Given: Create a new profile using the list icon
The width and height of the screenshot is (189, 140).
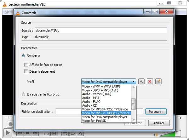Looking at the screenshot, I should (158, 81).
